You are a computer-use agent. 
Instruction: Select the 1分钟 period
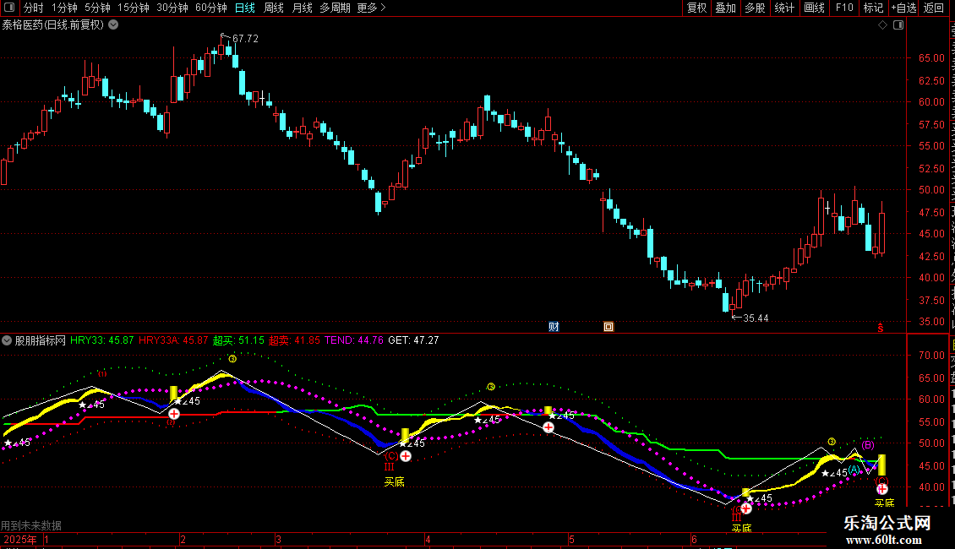pyautogui.click(x=64, y=8)
